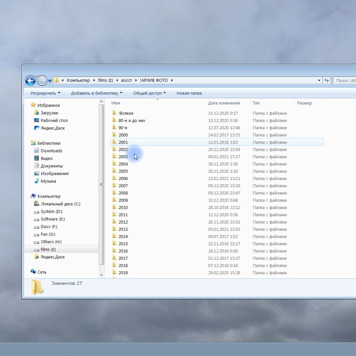The height and width of the screenshot is (356, 356).
Task: Select folder 2011 icon
Action: 114,215
